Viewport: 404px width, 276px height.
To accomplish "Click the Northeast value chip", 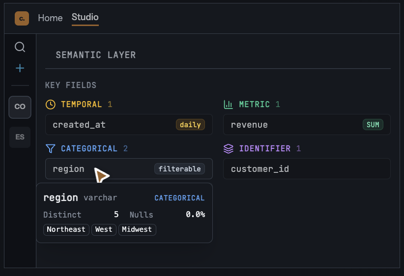I will [66, 229].
